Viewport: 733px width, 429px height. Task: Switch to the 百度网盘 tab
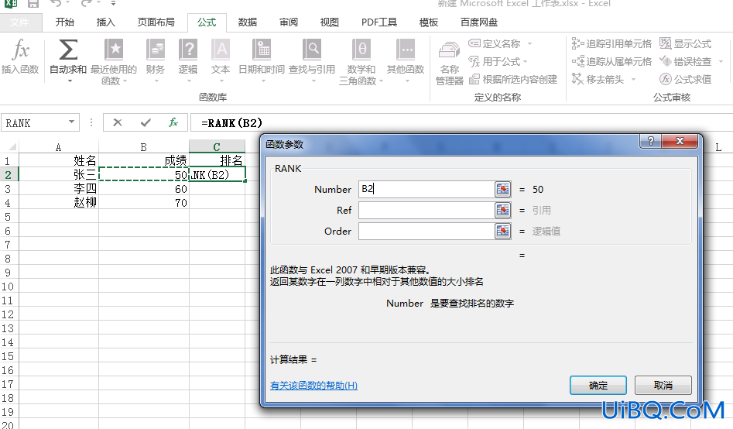click(x=478, y=22)
